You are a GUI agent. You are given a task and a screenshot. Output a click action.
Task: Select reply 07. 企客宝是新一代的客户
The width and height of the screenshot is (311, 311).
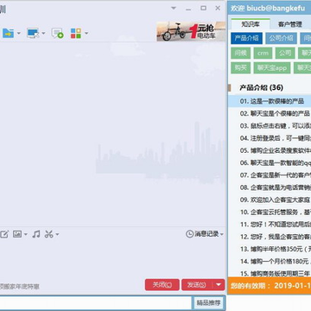coord(270,175)
